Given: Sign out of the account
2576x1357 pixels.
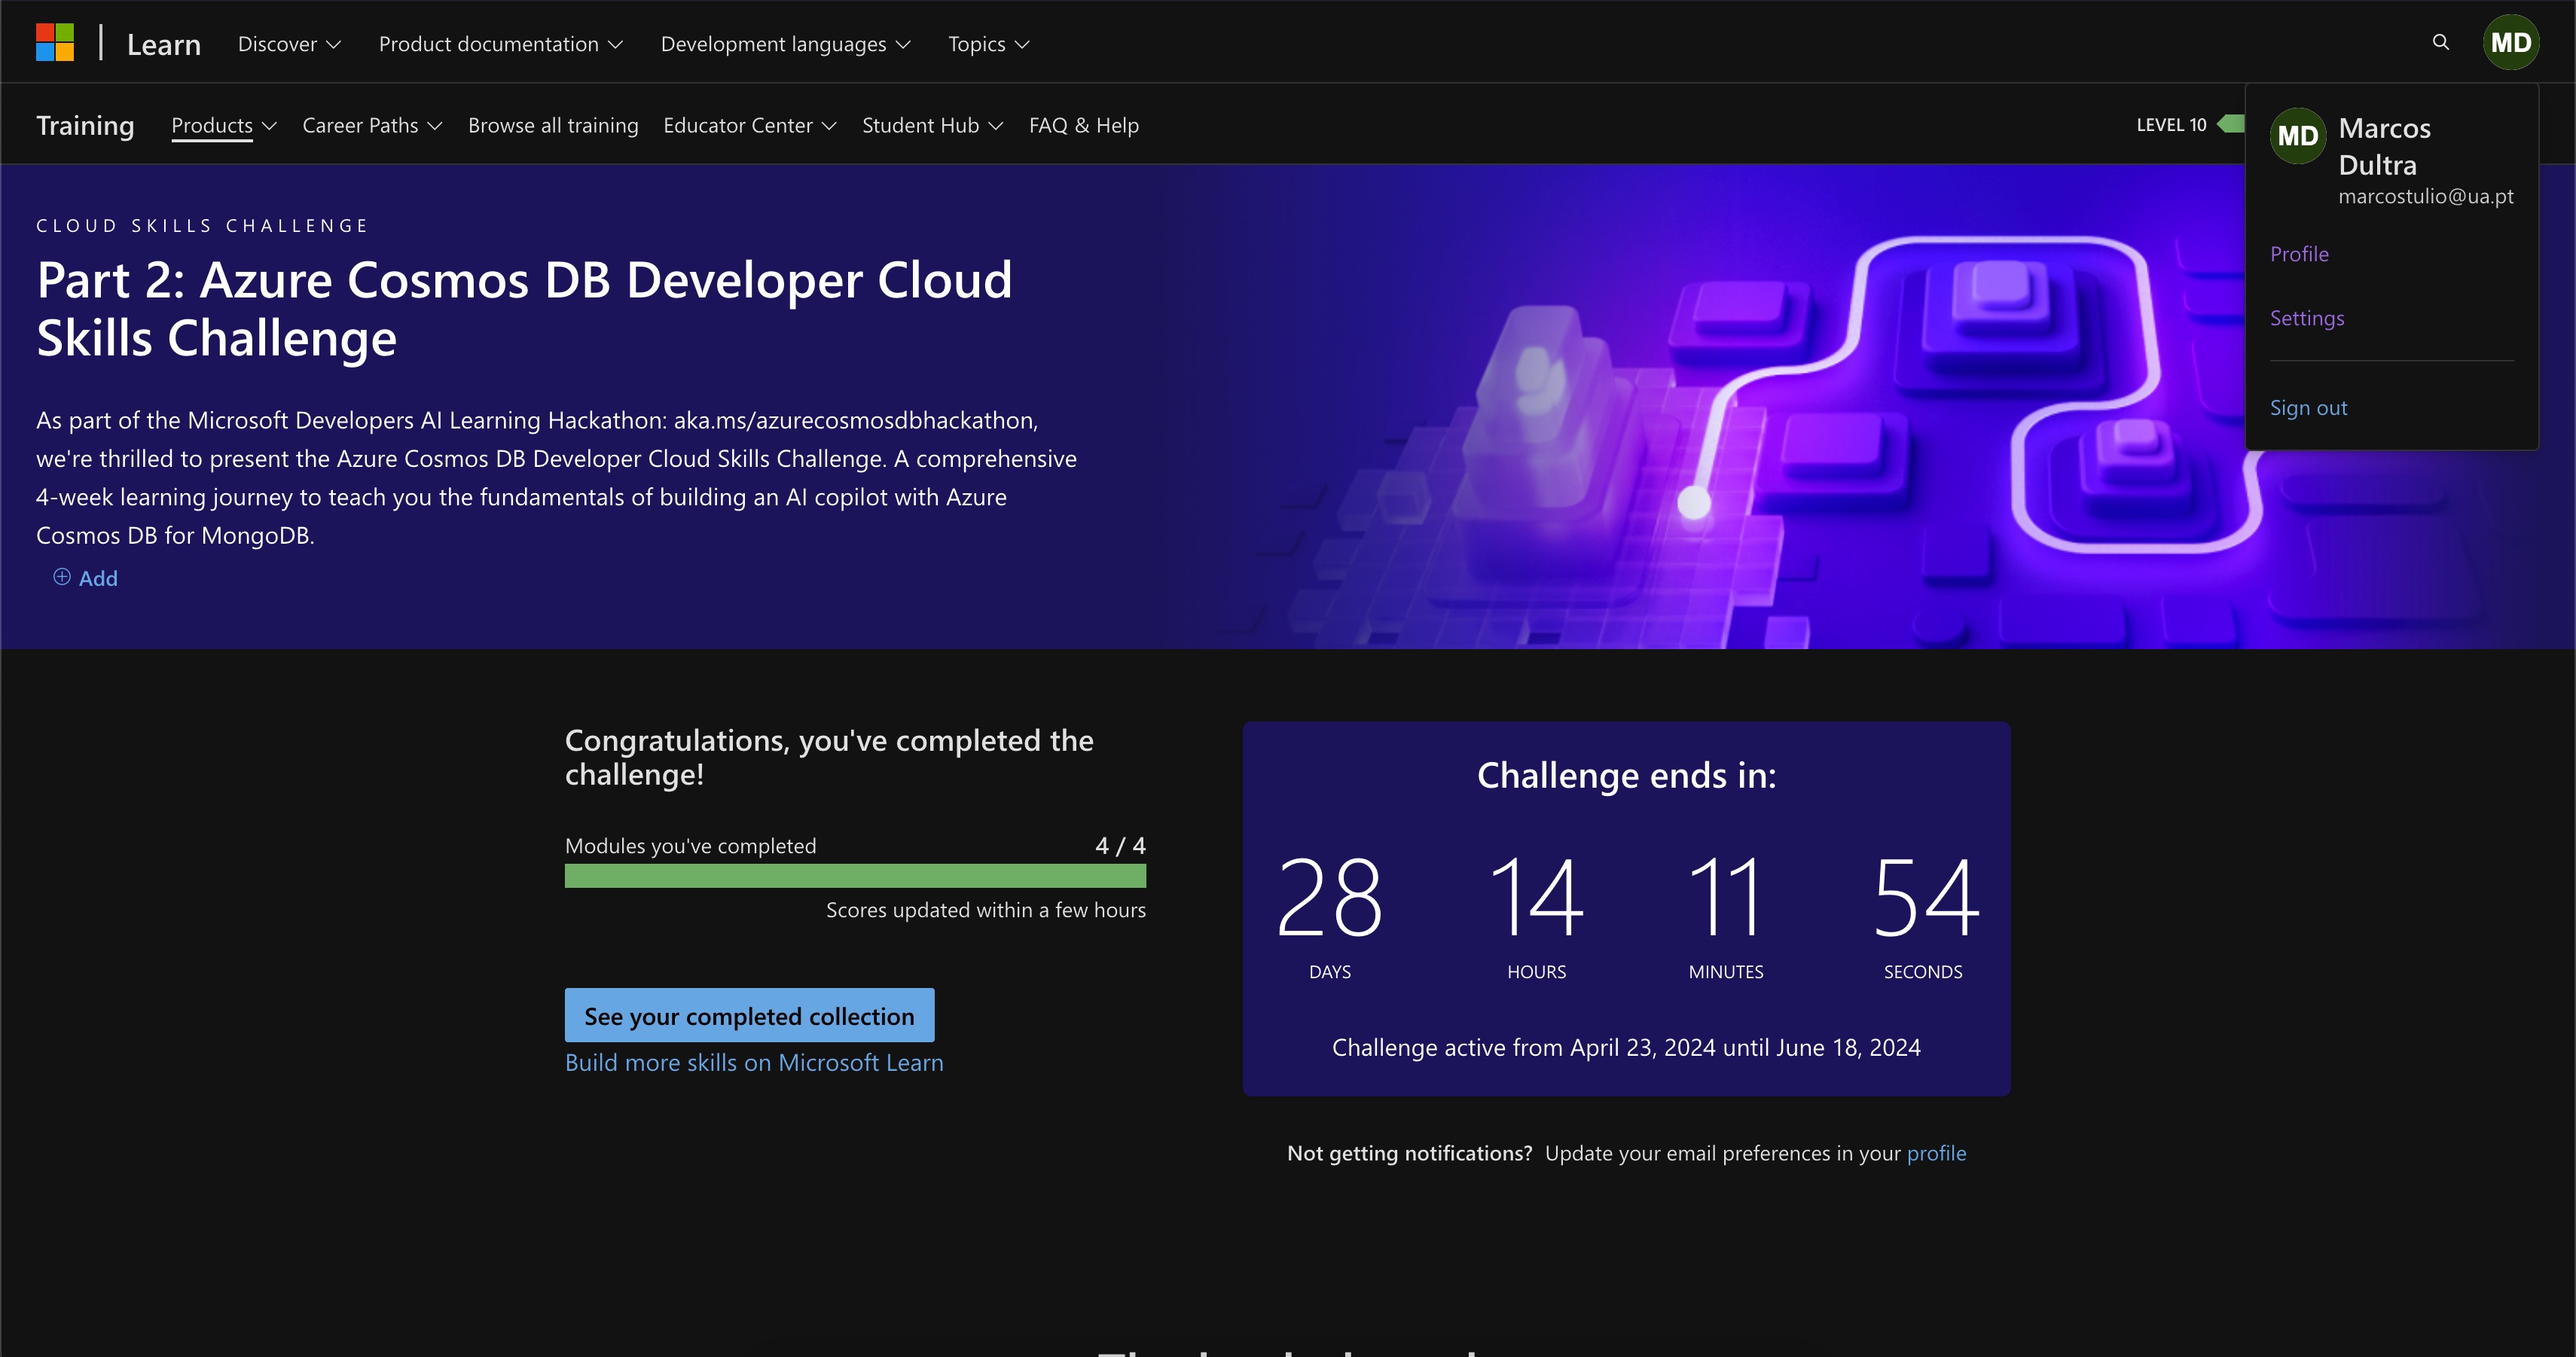Looking at the screenshot, I should [x=2308, y=407].
